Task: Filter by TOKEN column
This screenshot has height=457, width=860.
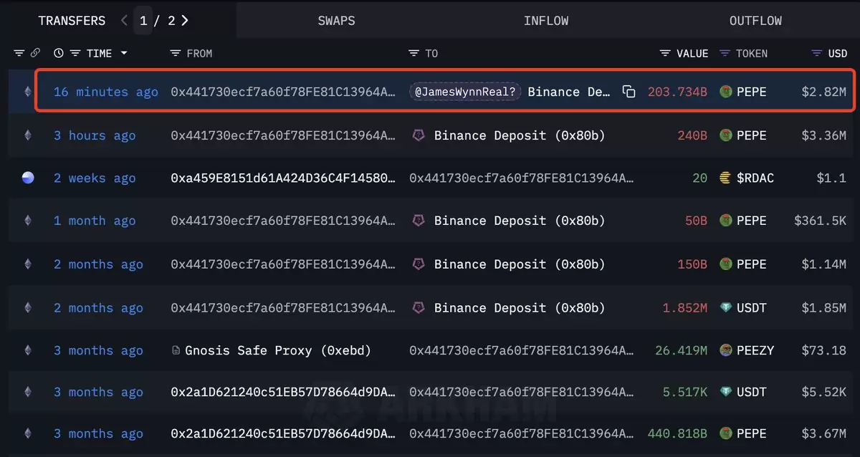Action: (x=725, y=54)
